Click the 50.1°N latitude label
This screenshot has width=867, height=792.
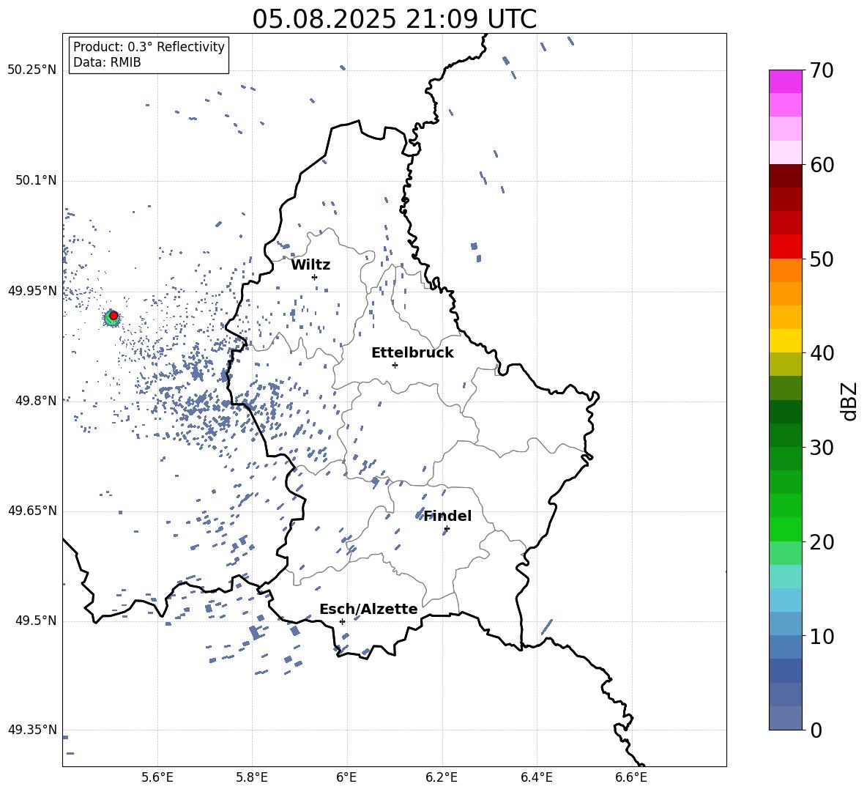point(36,181)
